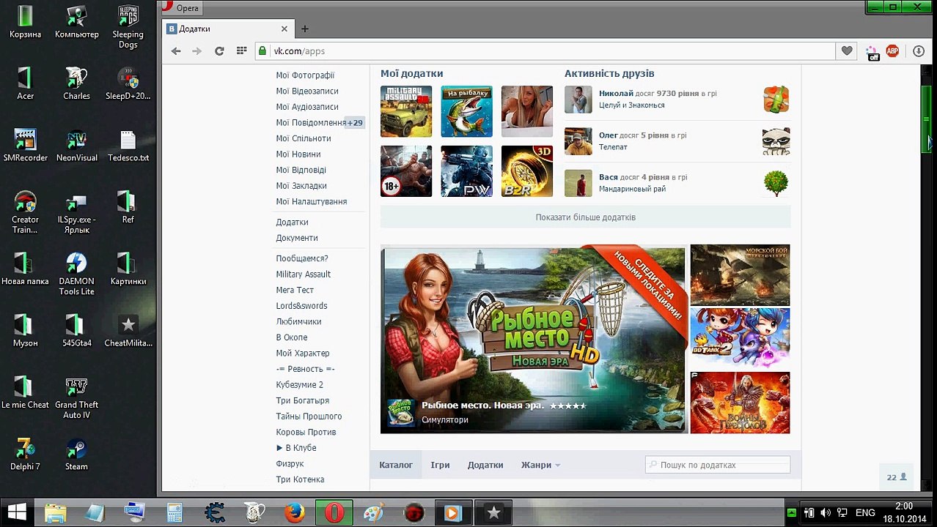The height and width of the screenshot is (527, 937).
Task: Launch the Military Assault app thumbnail
Action: click(x=406, y=111)
